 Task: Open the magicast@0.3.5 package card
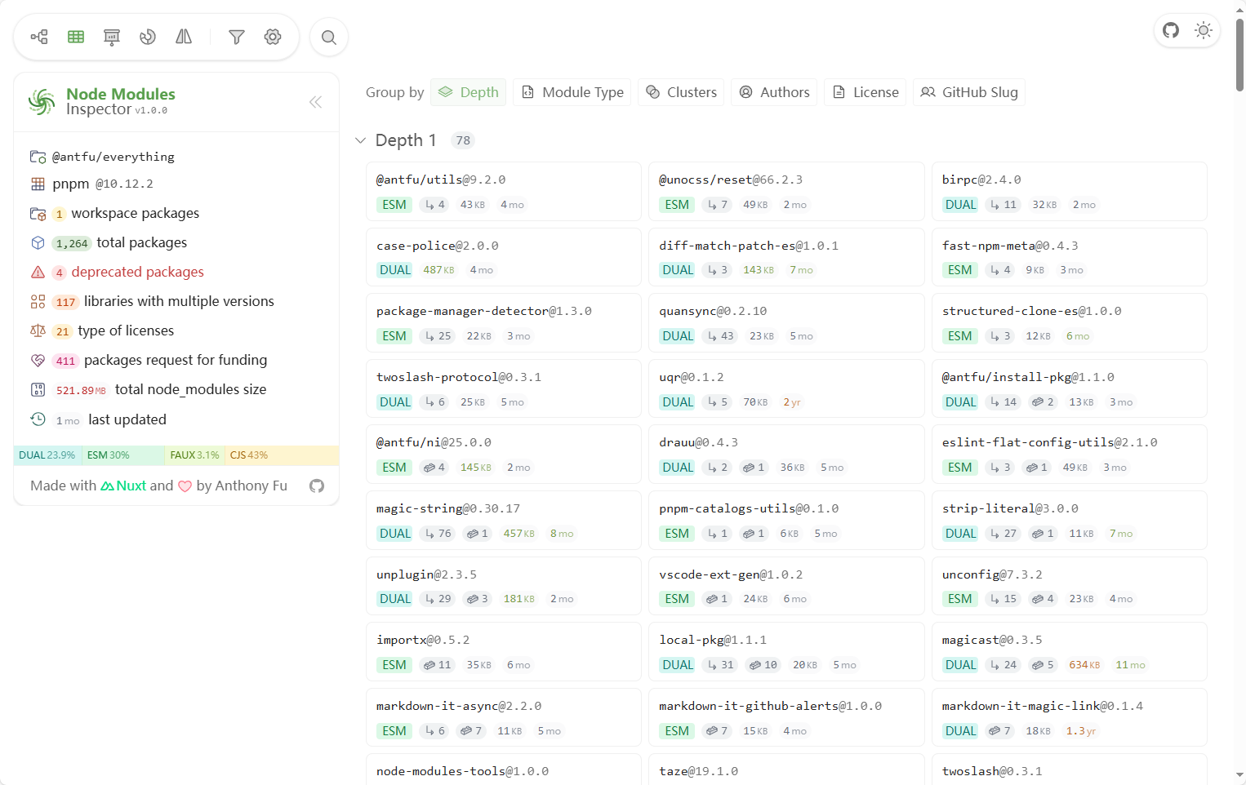coord(1070,652)
